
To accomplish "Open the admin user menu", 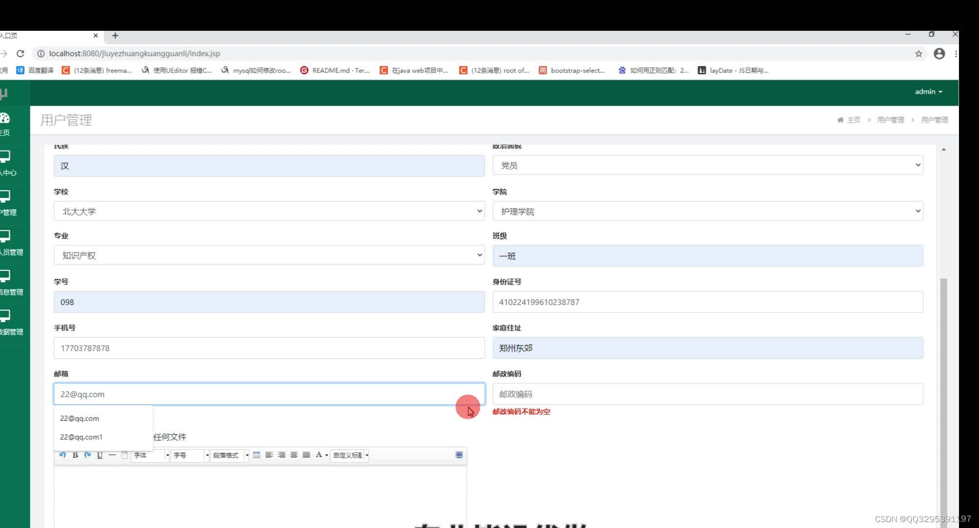I will (x=928, y=91).
